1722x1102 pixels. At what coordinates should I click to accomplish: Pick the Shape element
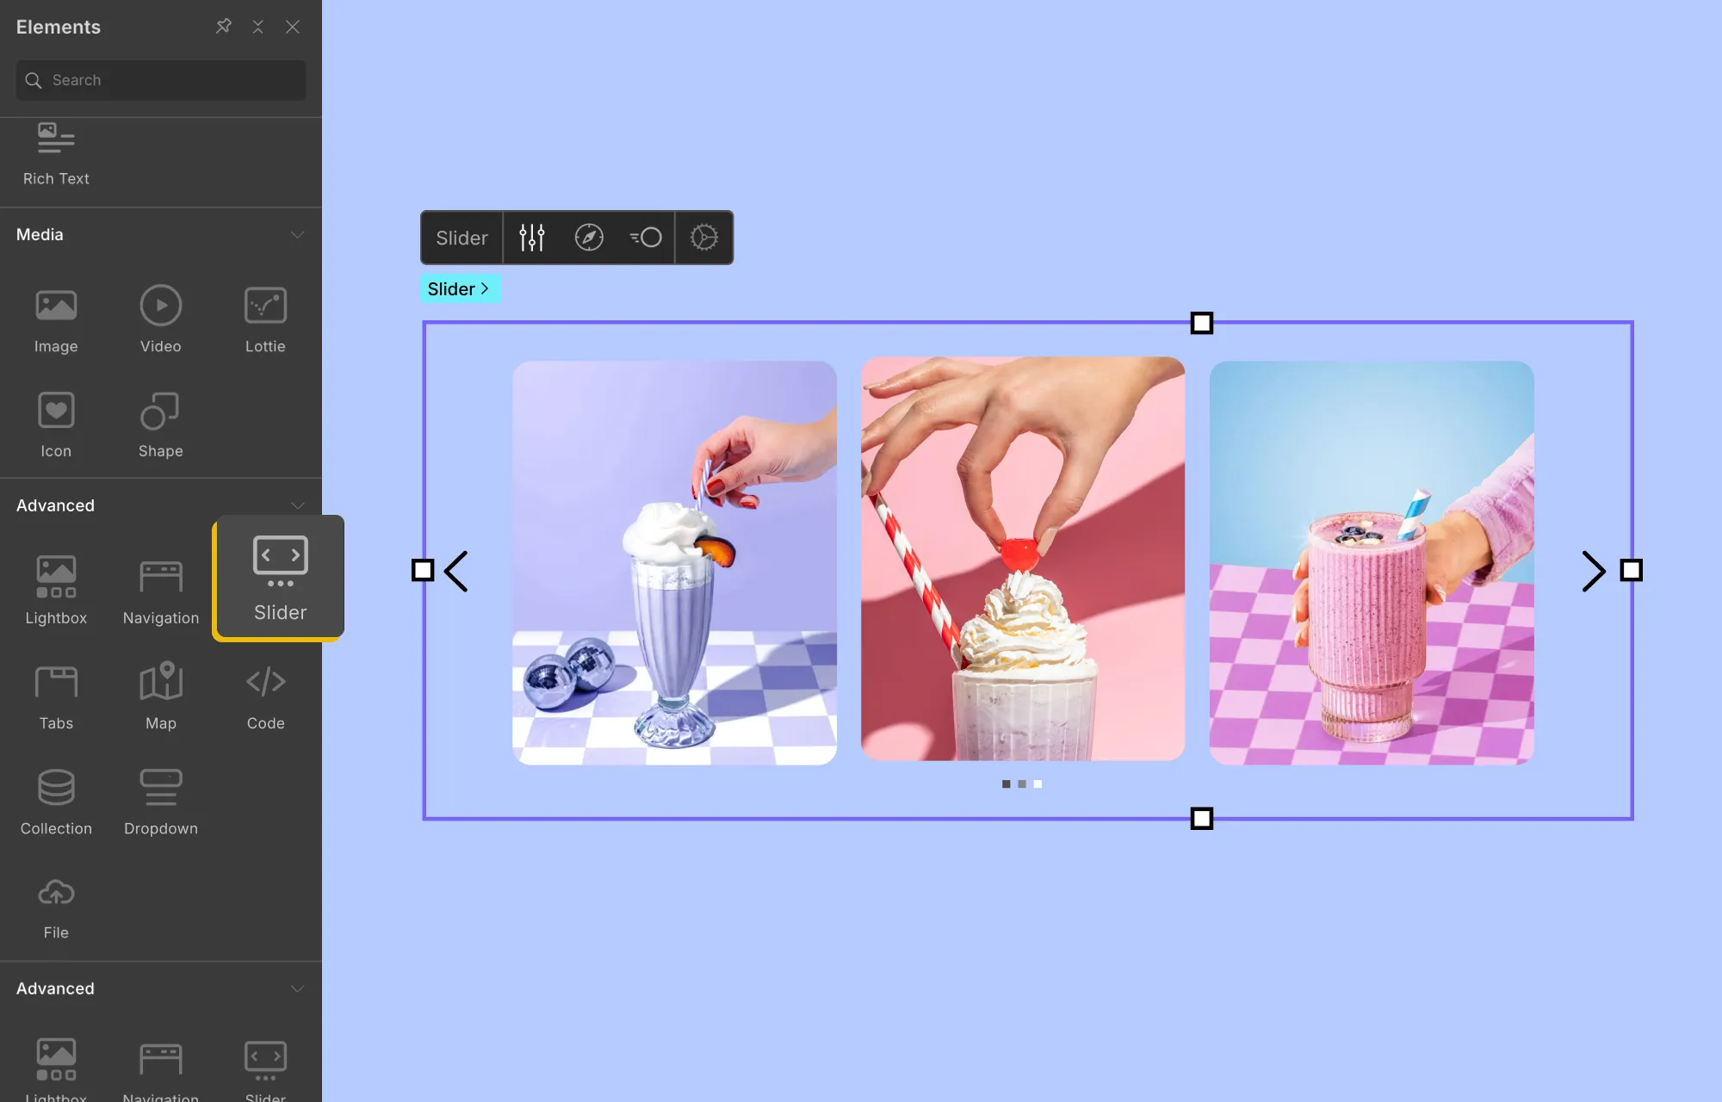click(160, 424)
